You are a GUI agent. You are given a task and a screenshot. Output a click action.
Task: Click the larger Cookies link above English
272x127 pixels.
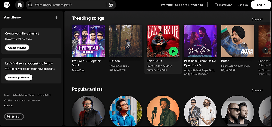[9, 106]
